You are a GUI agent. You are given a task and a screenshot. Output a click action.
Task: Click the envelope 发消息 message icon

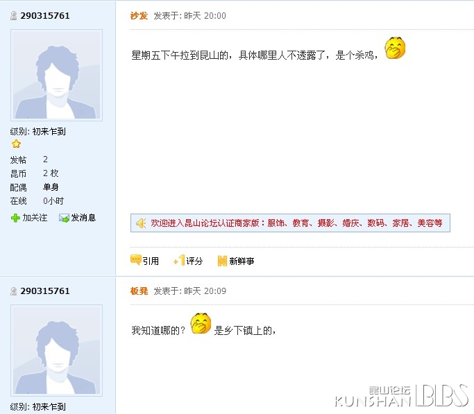[64, 218]
